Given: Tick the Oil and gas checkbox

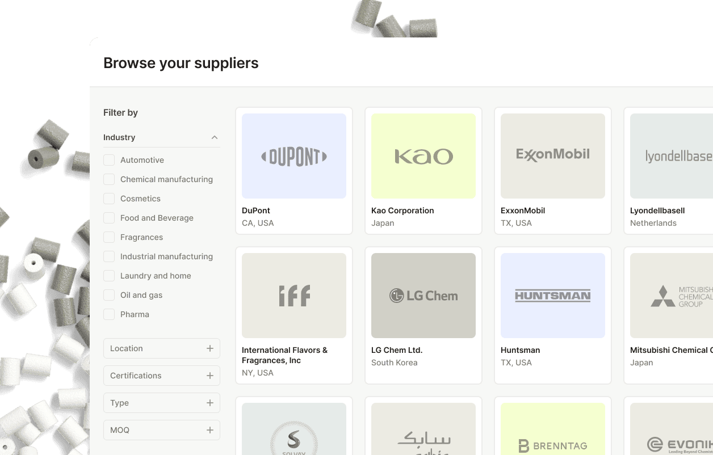Looking at the screenshot, I should click(109, 295).
